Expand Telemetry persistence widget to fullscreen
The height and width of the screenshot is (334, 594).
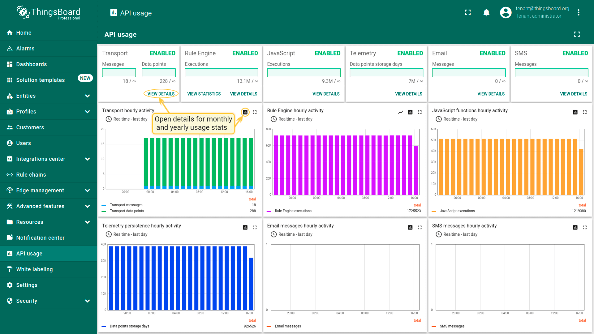click(255, 227)
